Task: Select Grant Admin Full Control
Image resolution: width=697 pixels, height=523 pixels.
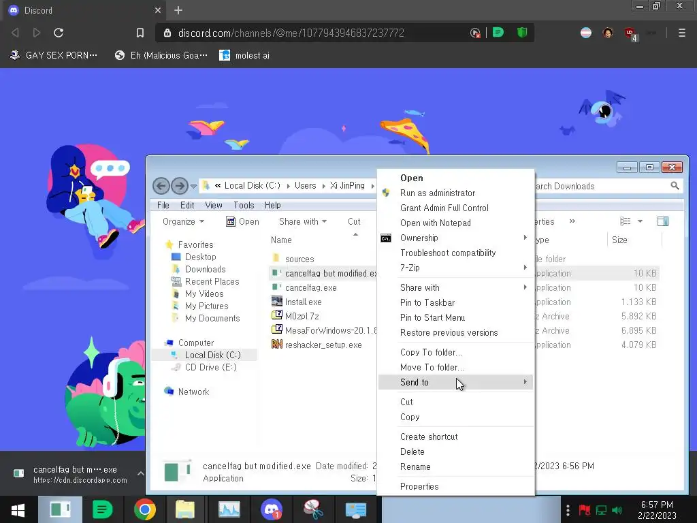Action: click(455, 208)
